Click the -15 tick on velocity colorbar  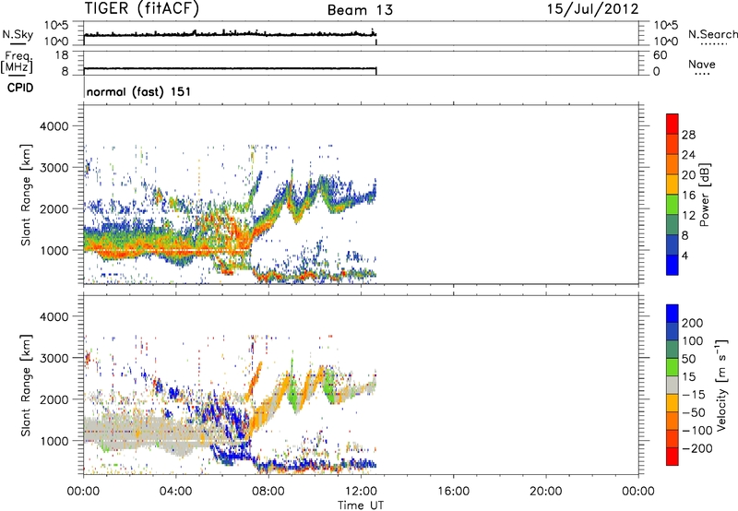click(694, 394)
